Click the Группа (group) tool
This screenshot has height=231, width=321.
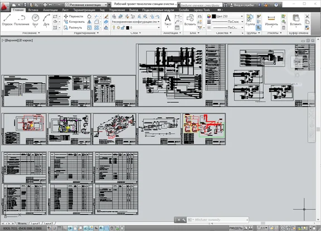(x=250, y=20)
